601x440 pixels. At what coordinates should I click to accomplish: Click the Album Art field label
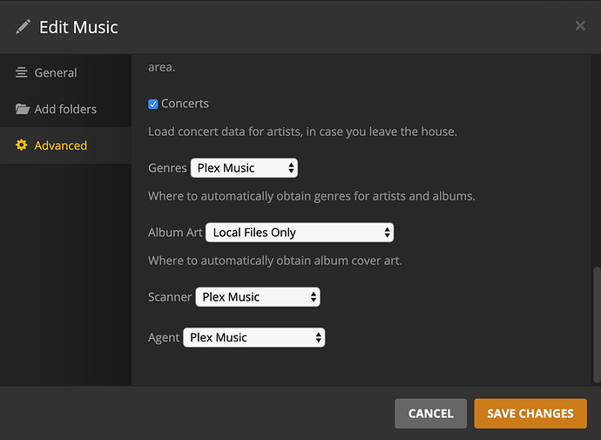click(175, 233)
